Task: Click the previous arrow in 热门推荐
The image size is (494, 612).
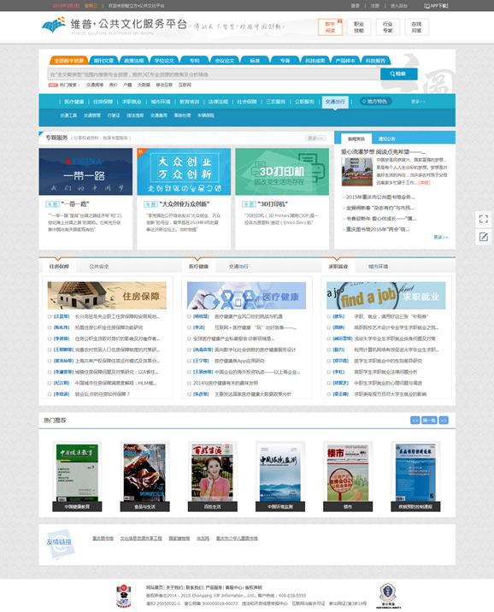Action: pos(415,421)
